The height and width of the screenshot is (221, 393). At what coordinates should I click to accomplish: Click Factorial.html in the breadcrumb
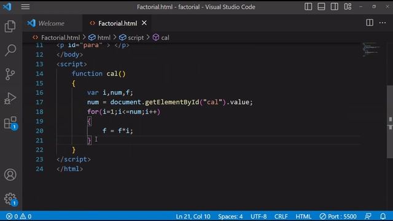pos(60,37)
